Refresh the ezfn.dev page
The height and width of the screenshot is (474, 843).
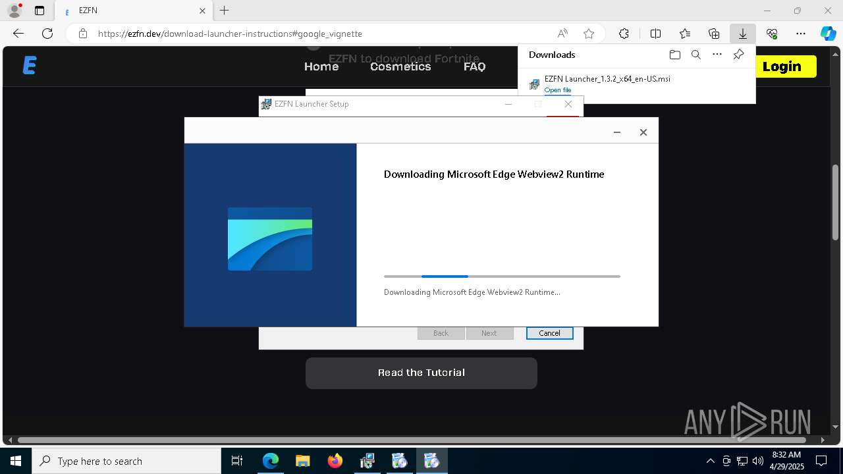[x=47, y=34]
